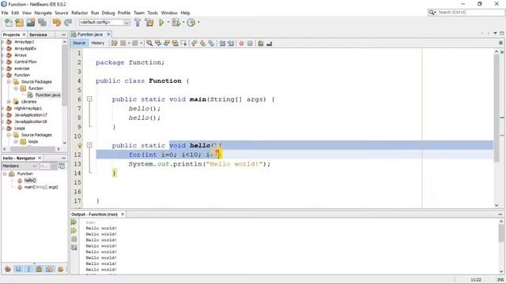Toggle Show Inner Classes filter in Navigator

point(49,269)
